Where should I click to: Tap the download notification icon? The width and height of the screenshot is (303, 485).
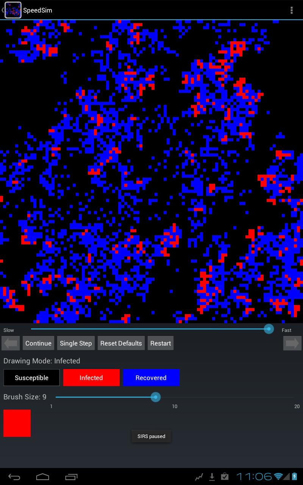pyautogui.click(x=212, y=477)
